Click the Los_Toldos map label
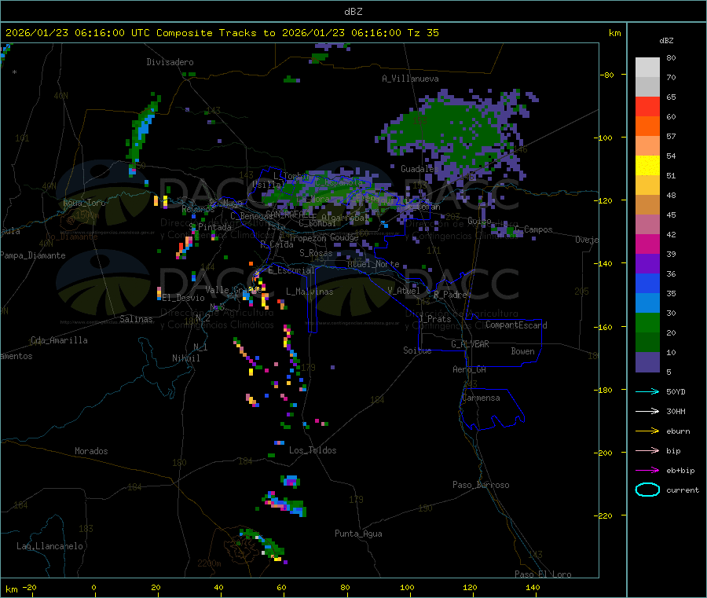Screen dimensions: 707x598 tap(313, 450)
